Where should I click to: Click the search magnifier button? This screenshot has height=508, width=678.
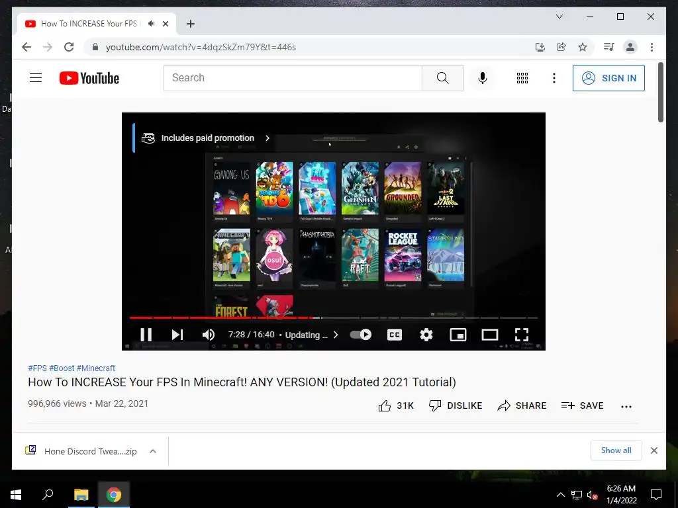pyautogui.click(x=443, y=78)
